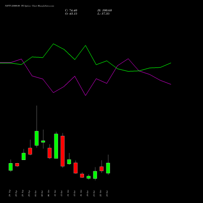Click the purple indicator line's lowest trough
This screenshot has height=203, width=203.
tap(85, 95)
